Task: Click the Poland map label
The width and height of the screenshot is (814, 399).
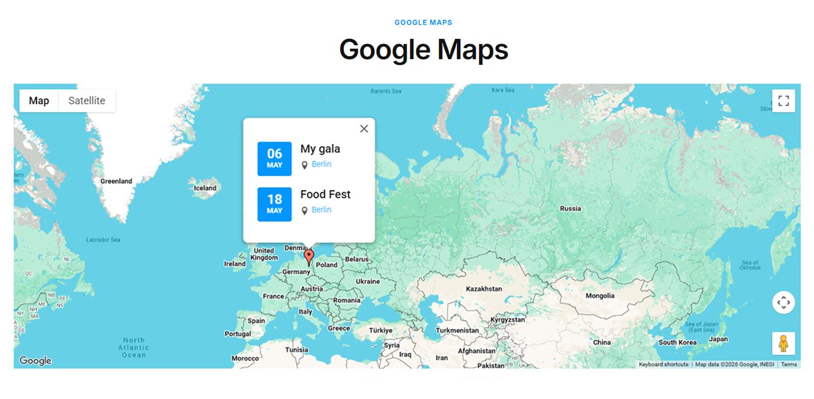Action: click(327, 265)
